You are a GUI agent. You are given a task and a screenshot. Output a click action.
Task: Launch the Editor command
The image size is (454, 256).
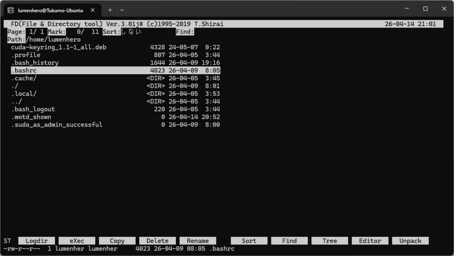370,241
